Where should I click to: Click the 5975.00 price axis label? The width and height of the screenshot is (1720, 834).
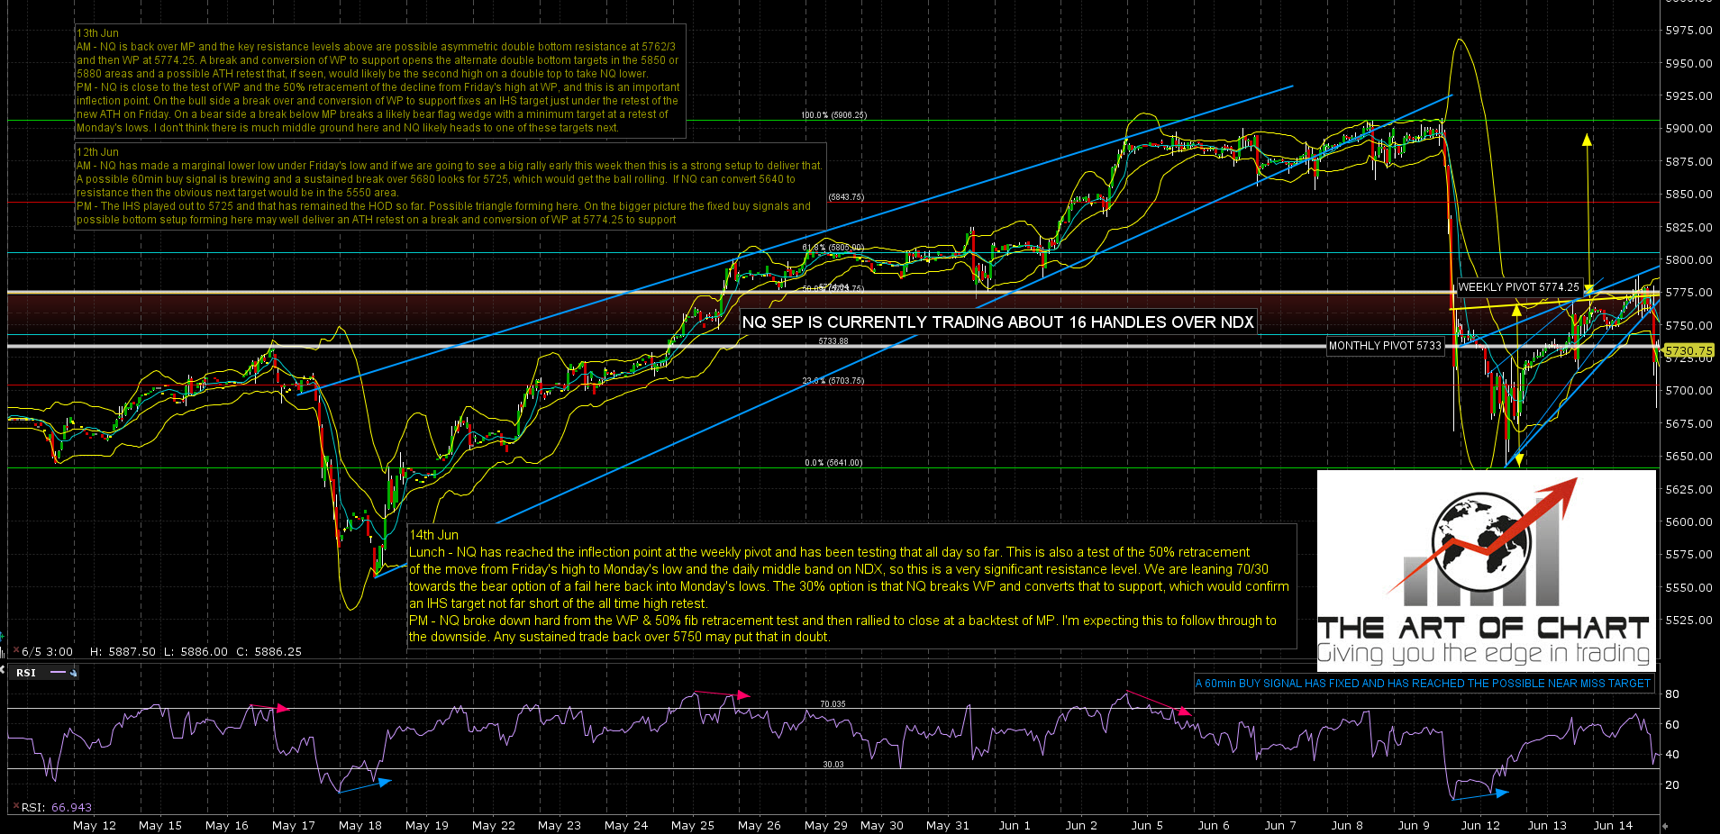(1688, 31)
